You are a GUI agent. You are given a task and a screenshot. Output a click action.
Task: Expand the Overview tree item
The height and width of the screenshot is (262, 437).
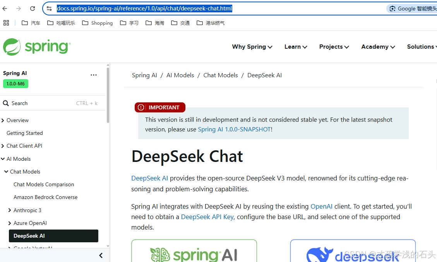[x=3, y=121]
